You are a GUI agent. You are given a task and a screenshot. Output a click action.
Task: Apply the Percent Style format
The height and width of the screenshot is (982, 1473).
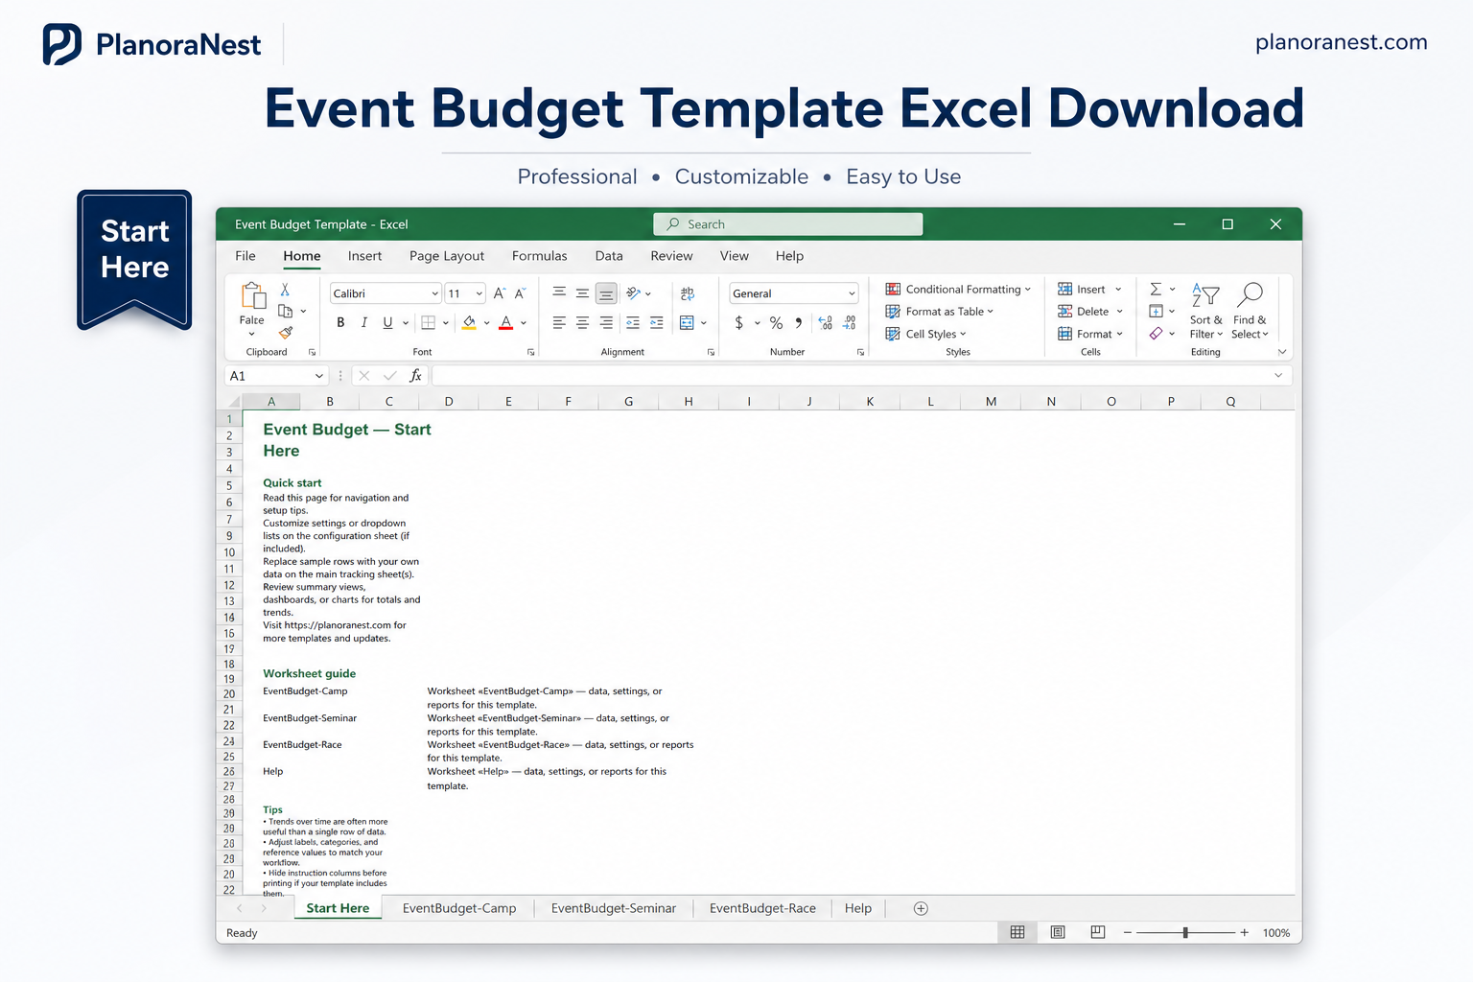pos(776,323)
